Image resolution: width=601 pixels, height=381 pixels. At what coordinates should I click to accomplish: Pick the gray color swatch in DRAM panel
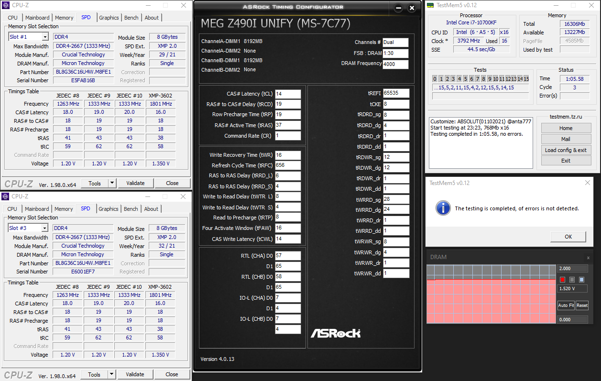pyautogui.click(x=572, y=280)
